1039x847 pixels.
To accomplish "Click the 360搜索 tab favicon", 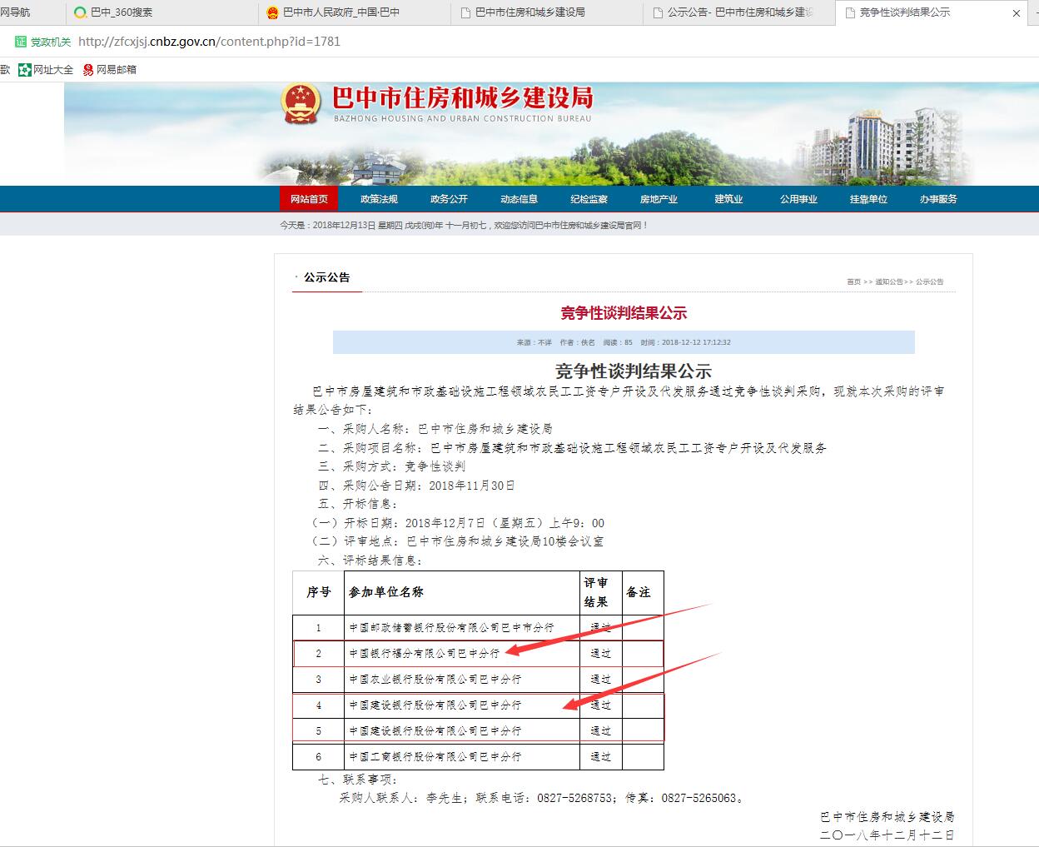I will coord(80,12).
